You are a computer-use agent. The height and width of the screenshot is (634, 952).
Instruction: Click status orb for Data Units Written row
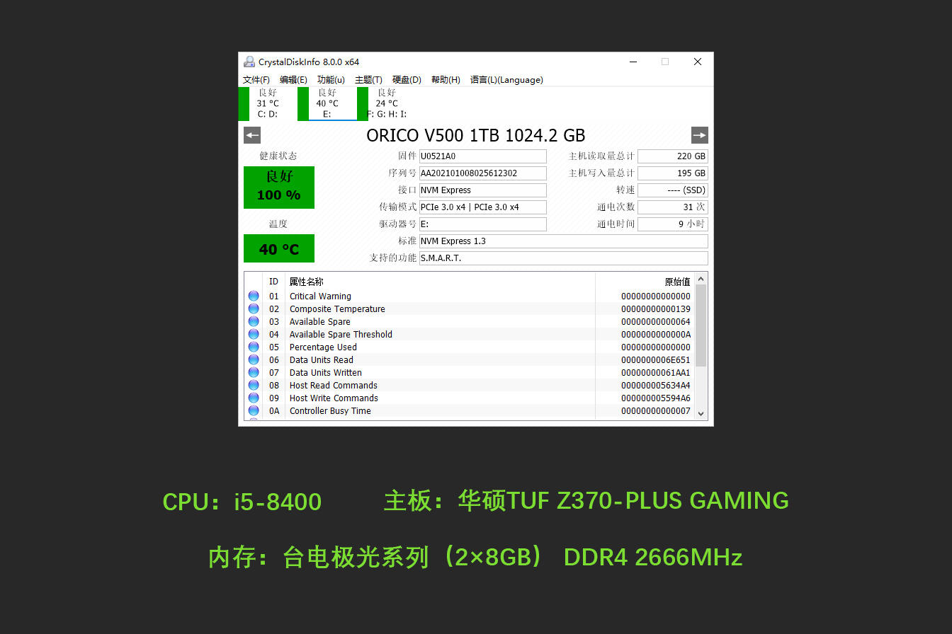pos(254,373)
